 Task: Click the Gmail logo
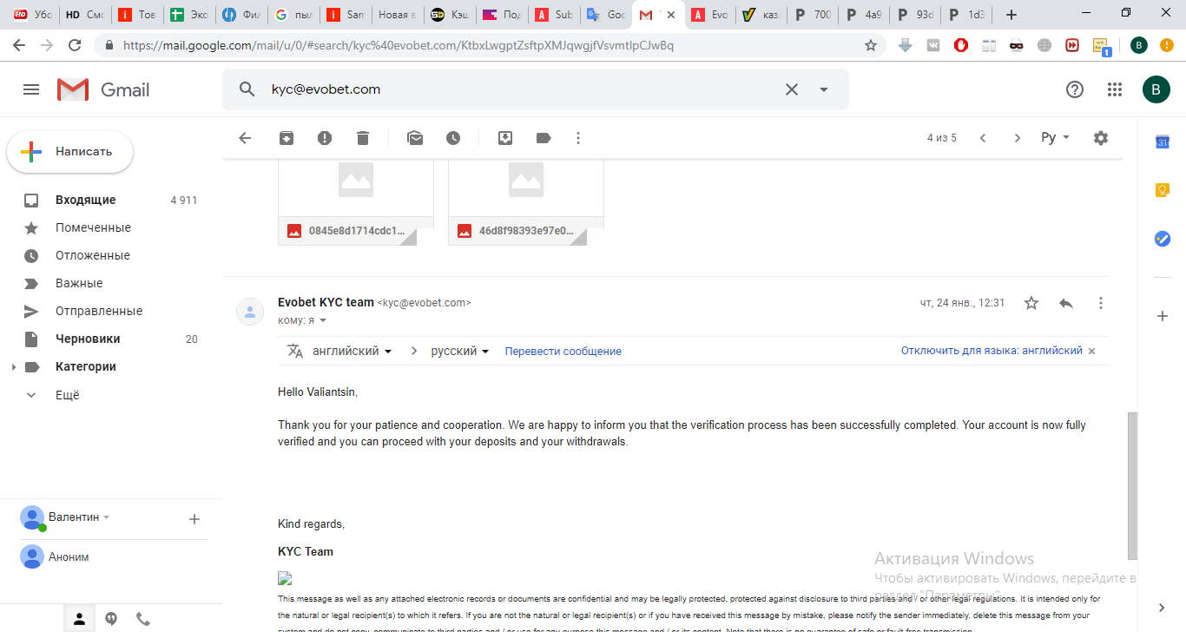click(x=103, y=89)
